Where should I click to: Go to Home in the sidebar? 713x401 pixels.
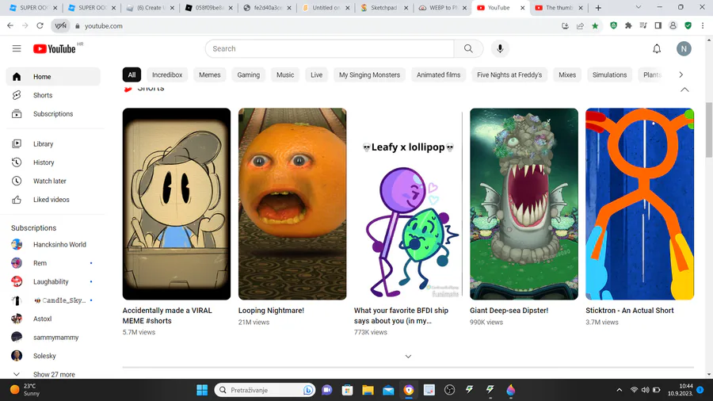(x=53, y=77)
